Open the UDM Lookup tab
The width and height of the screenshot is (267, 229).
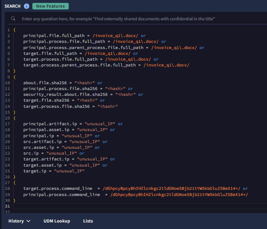pyautogui.click(x=57, y=221)
